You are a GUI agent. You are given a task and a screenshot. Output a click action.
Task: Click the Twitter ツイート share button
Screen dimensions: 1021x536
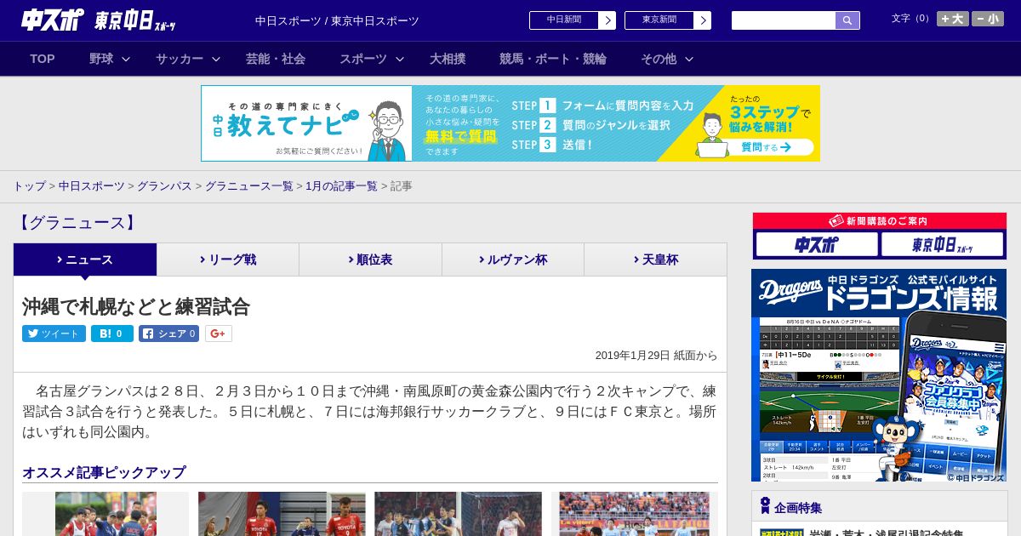54,334
